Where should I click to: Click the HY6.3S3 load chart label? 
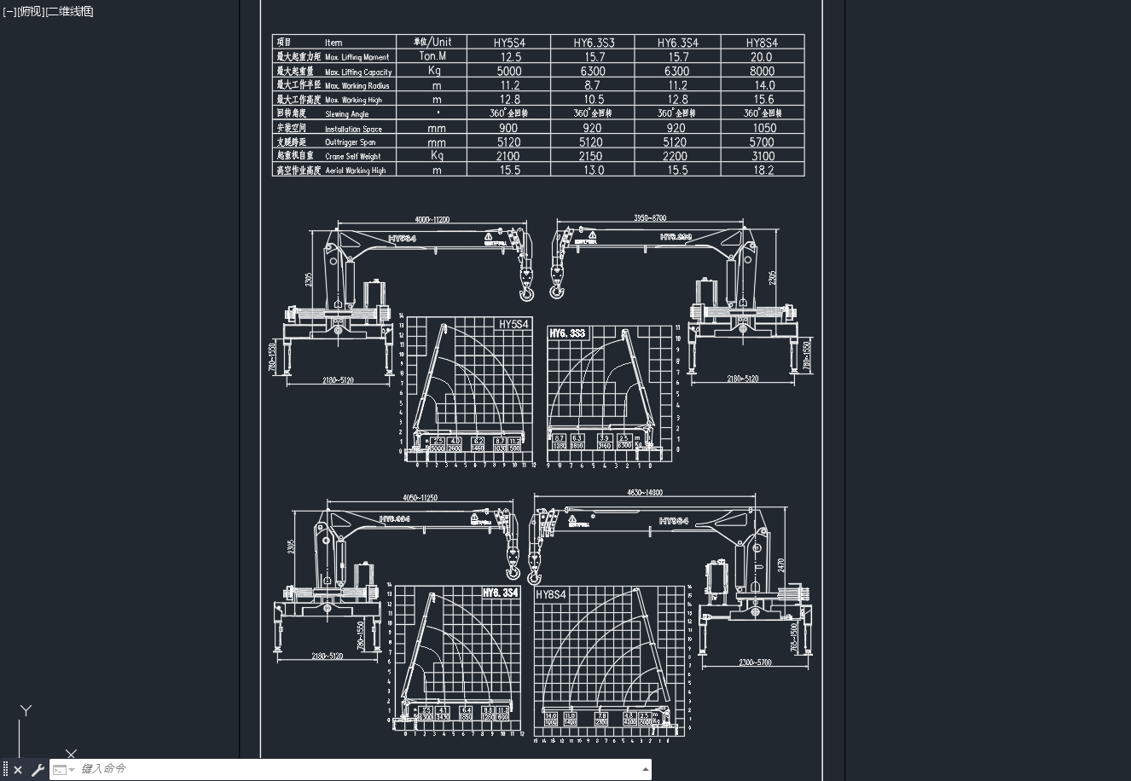pos(567,333)
